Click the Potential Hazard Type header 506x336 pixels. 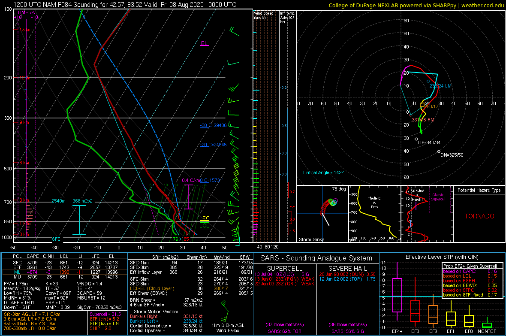pos(479,190)
